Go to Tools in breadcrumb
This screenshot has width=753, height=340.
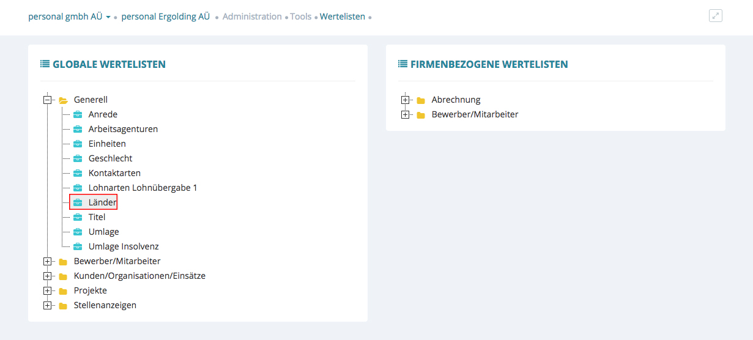(x=300, y=17)
